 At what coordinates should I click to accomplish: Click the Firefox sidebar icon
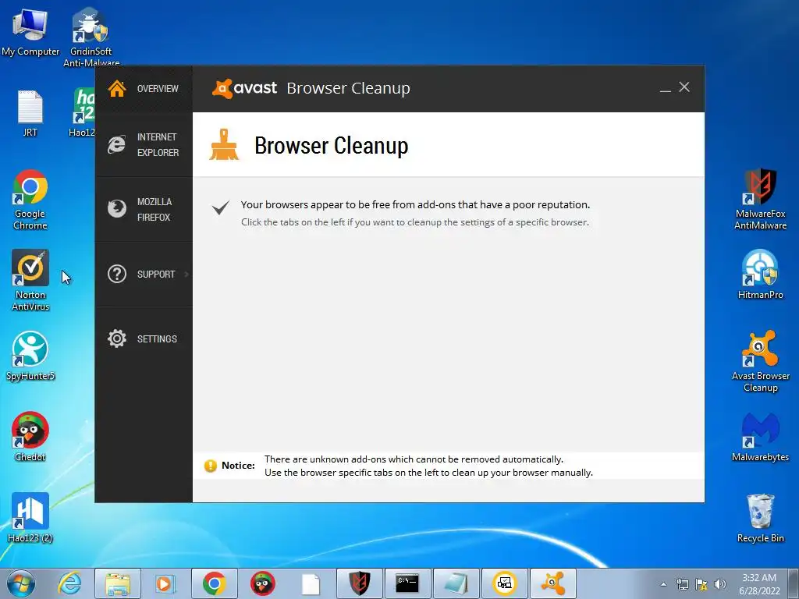pos(117,209)
